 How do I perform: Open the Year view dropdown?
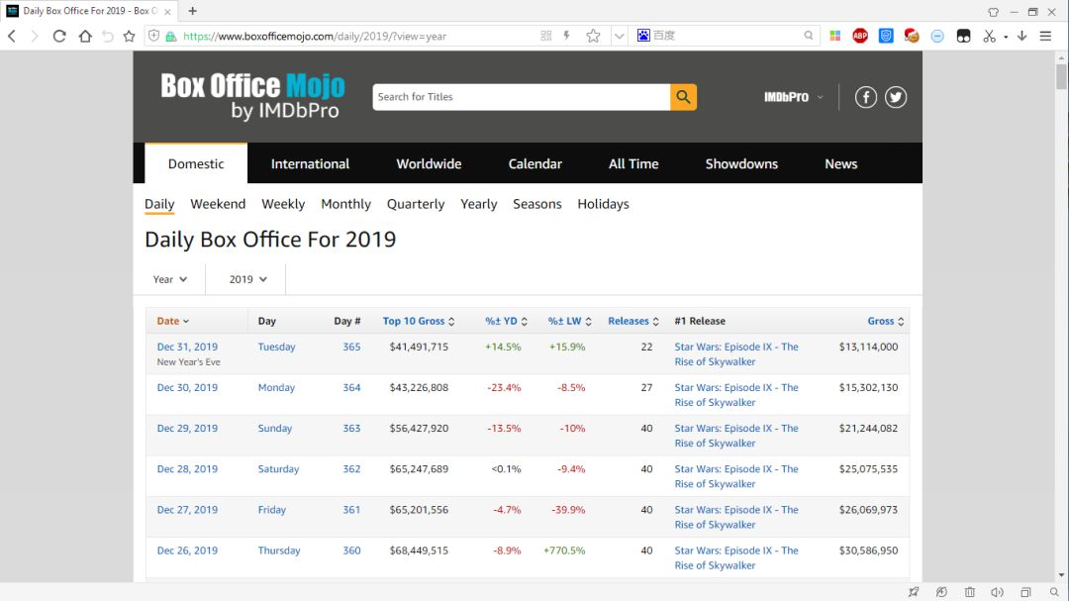169,279
